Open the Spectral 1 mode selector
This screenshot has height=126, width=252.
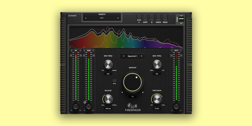(132, 56)
